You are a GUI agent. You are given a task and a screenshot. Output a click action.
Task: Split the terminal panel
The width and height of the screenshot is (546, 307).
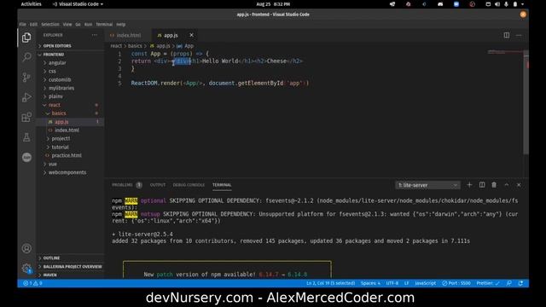coord(482,185)
